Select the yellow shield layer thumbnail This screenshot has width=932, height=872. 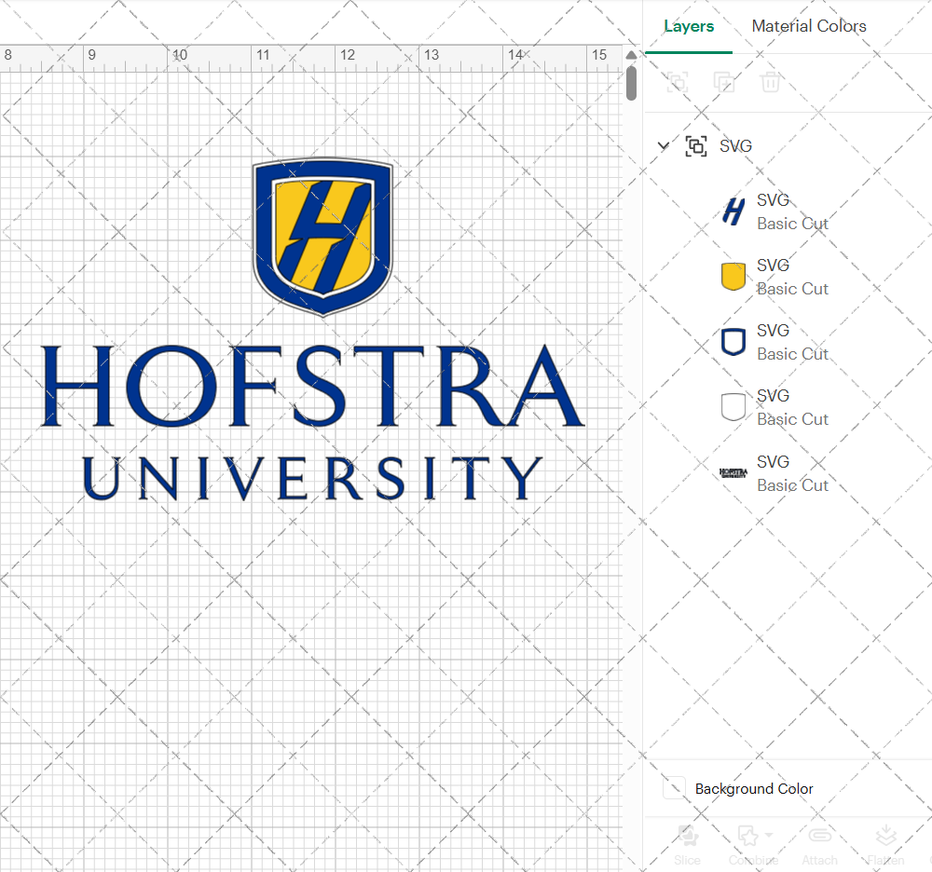[x=733, y=277]
